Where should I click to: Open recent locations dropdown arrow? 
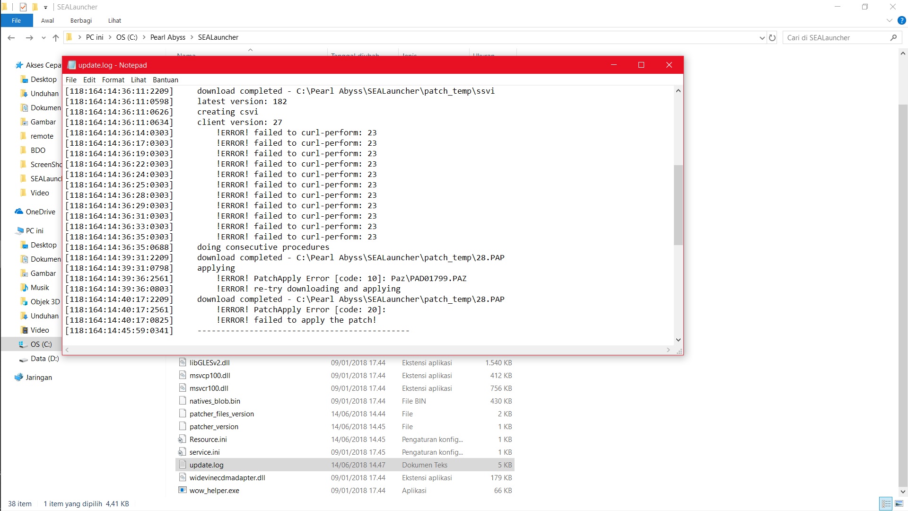[x=44, y=38]
